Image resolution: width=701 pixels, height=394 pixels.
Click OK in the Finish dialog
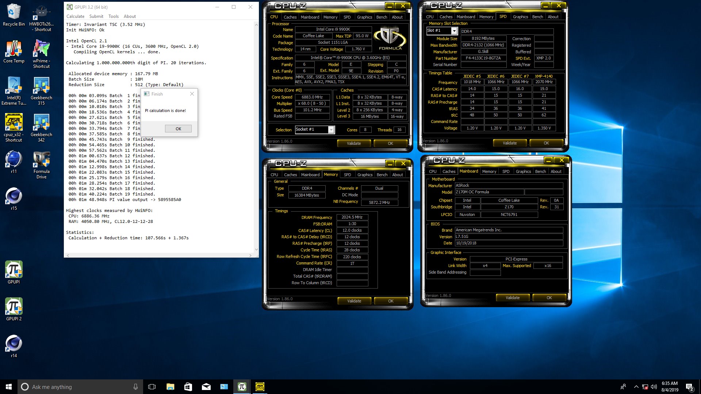(x=178, y=129)
